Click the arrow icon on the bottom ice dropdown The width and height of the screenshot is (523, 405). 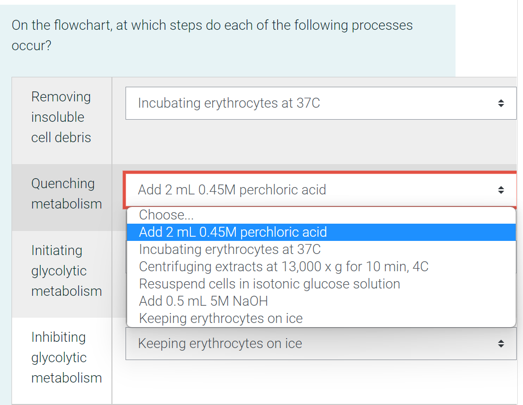pyautogui.click(x=501, y=344)
